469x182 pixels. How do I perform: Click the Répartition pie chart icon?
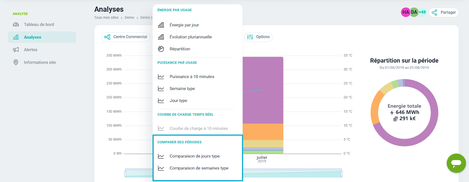pyautogui.click(x=161, y=49)
